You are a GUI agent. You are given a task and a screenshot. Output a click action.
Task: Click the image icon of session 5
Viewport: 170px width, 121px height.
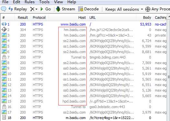click(4, 46)
